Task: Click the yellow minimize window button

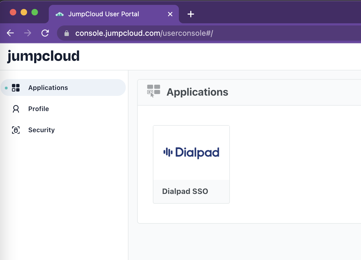Action: 24,12
